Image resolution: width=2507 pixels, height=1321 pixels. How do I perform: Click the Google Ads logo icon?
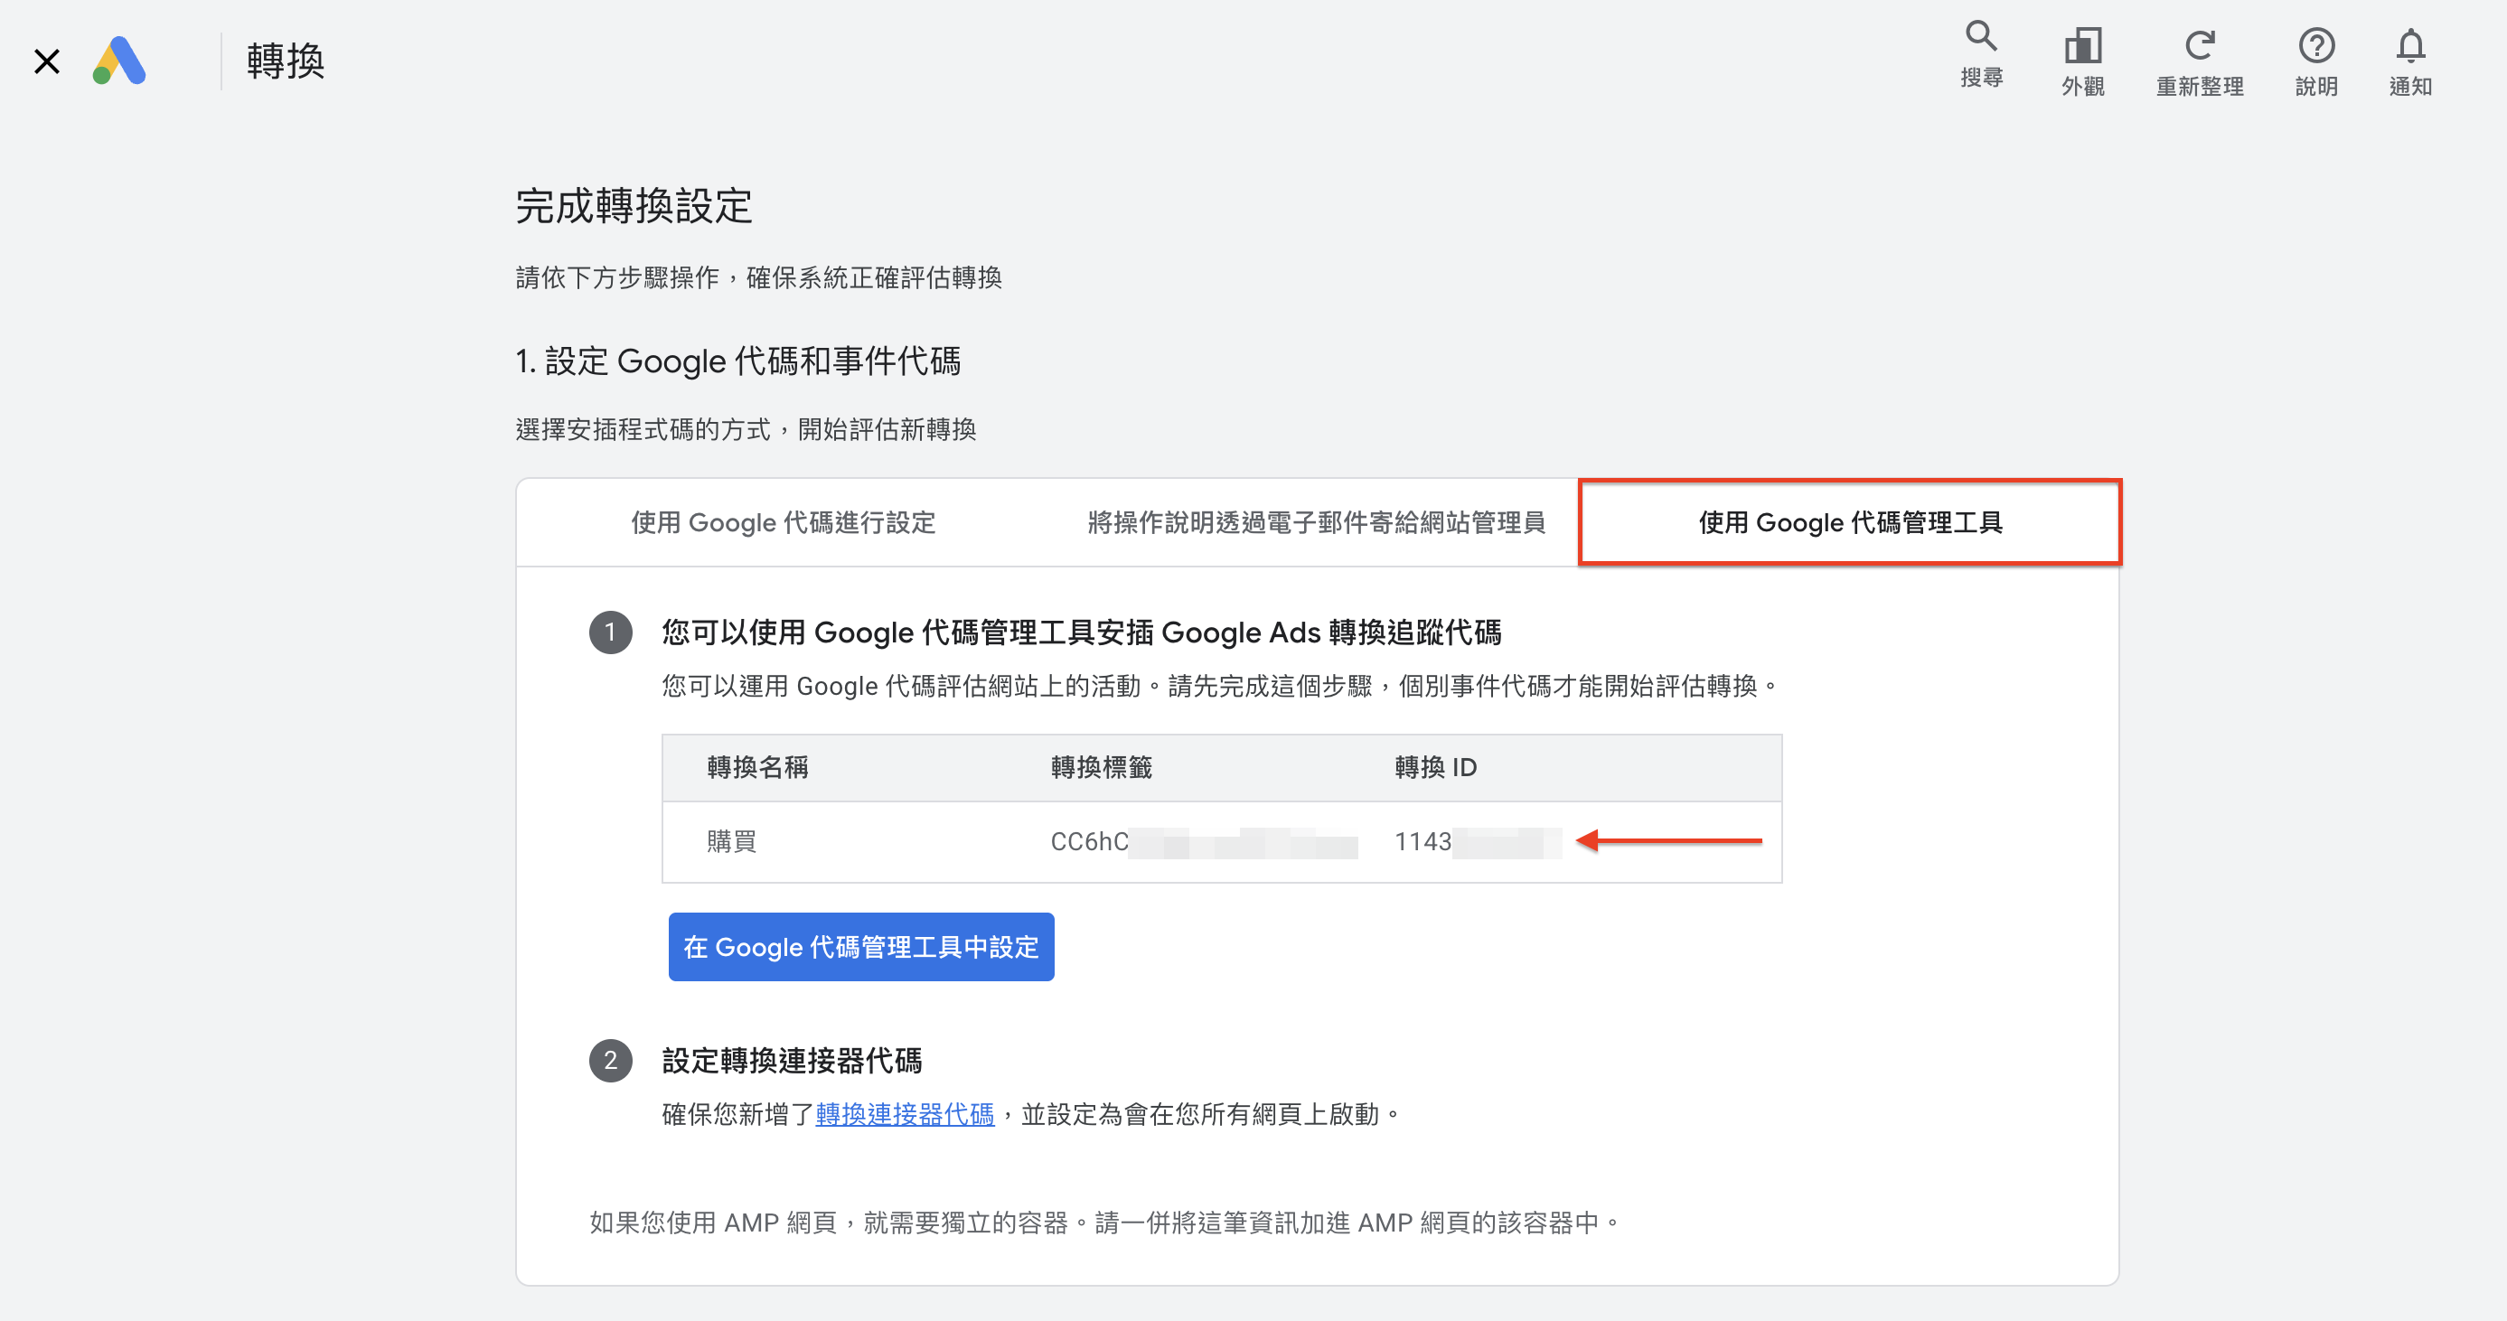118,61
